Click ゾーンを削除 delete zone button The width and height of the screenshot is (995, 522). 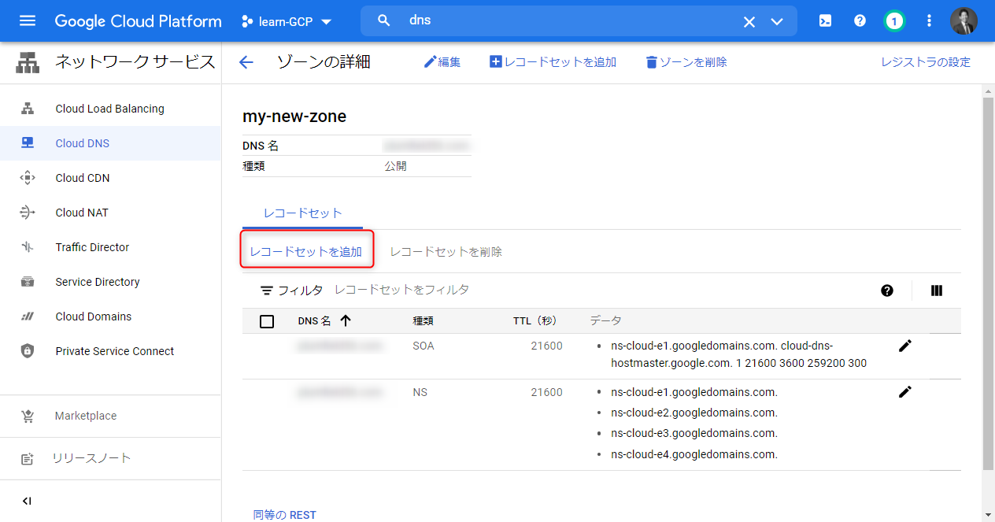click(686, 62)
